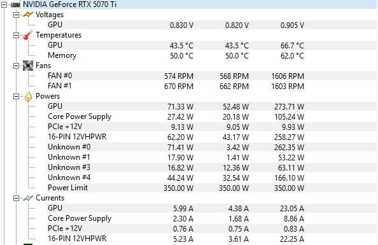Collapse the Temperatures group
This screenshot has width=378, height=245.
[x=16, y=35]
